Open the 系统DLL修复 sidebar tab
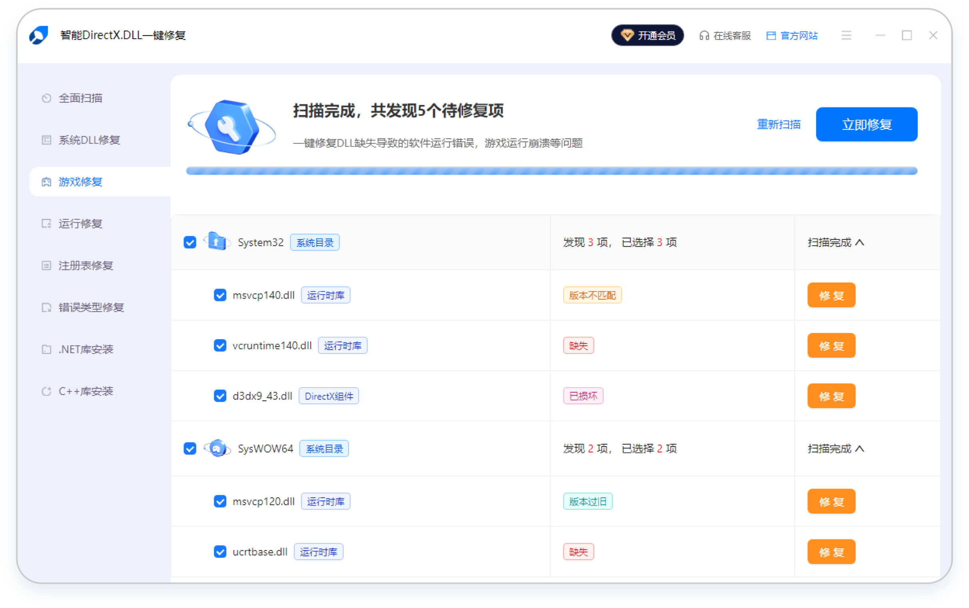 89,140
